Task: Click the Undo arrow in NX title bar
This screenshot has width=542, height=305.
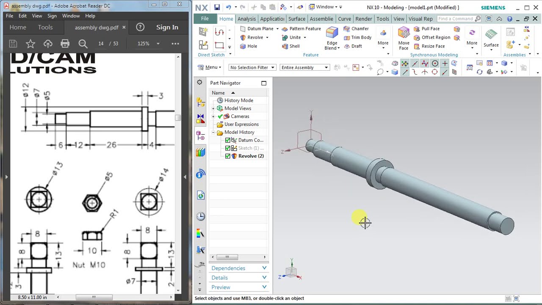Action: click(229, 7)
